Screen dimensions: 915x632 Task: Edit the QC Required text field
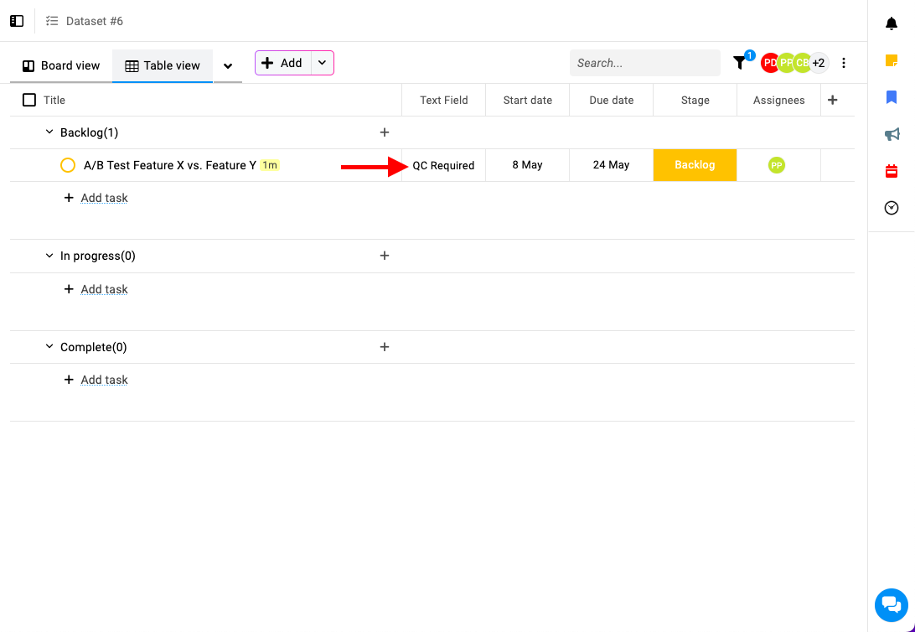pos(443,165)
